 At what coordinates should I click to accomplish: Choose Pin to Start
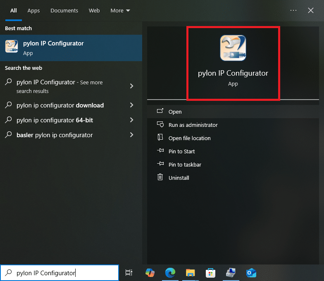[x=233, y=151]
